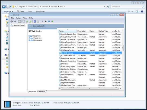
Task: Click the Burn button in Explorer toolbar
Action: (30, 11)
